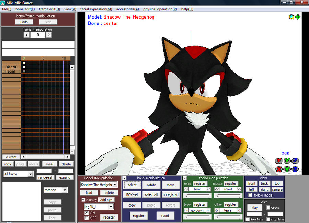Open the All frame range dropdown
Screen dimensions: 309x223
pyautogui.click(x=18, y=174)
